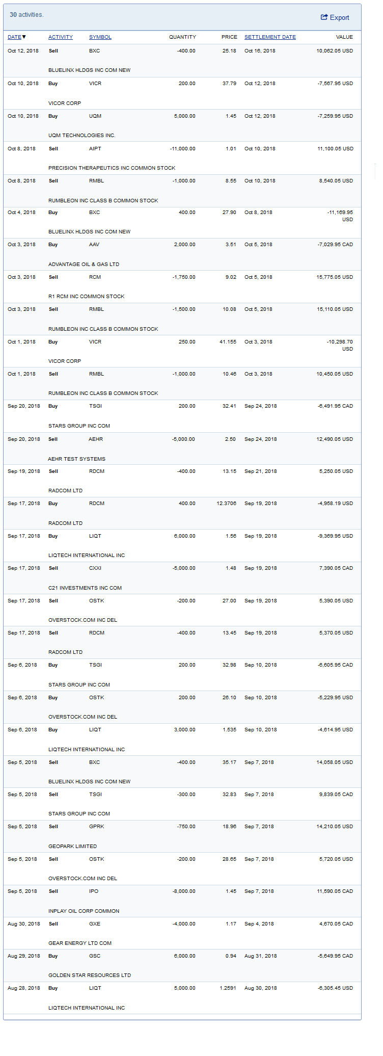Sort by SYMBOL column header
This screenshot has width=383, height=1056.
pos(100,37)
